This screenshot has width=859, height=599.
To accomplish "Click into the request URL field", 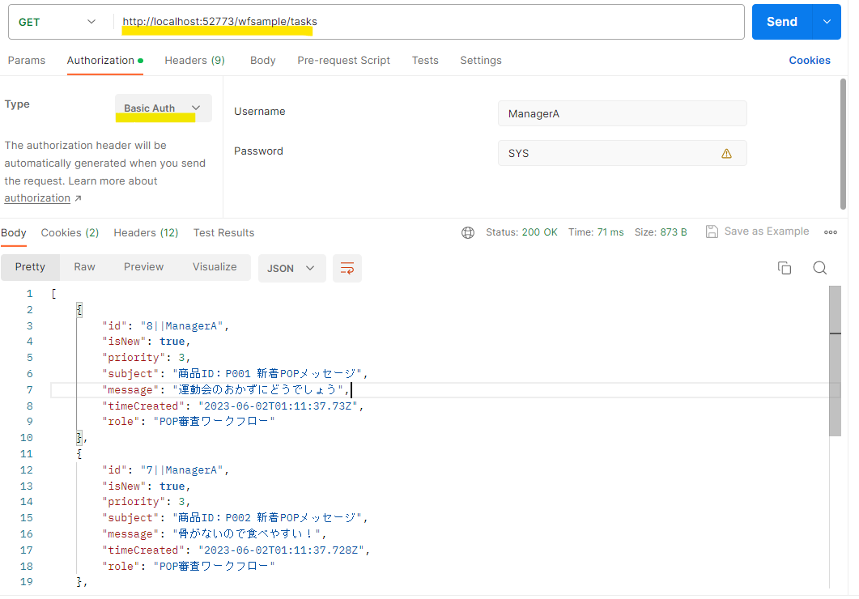I will click(428, 22).
